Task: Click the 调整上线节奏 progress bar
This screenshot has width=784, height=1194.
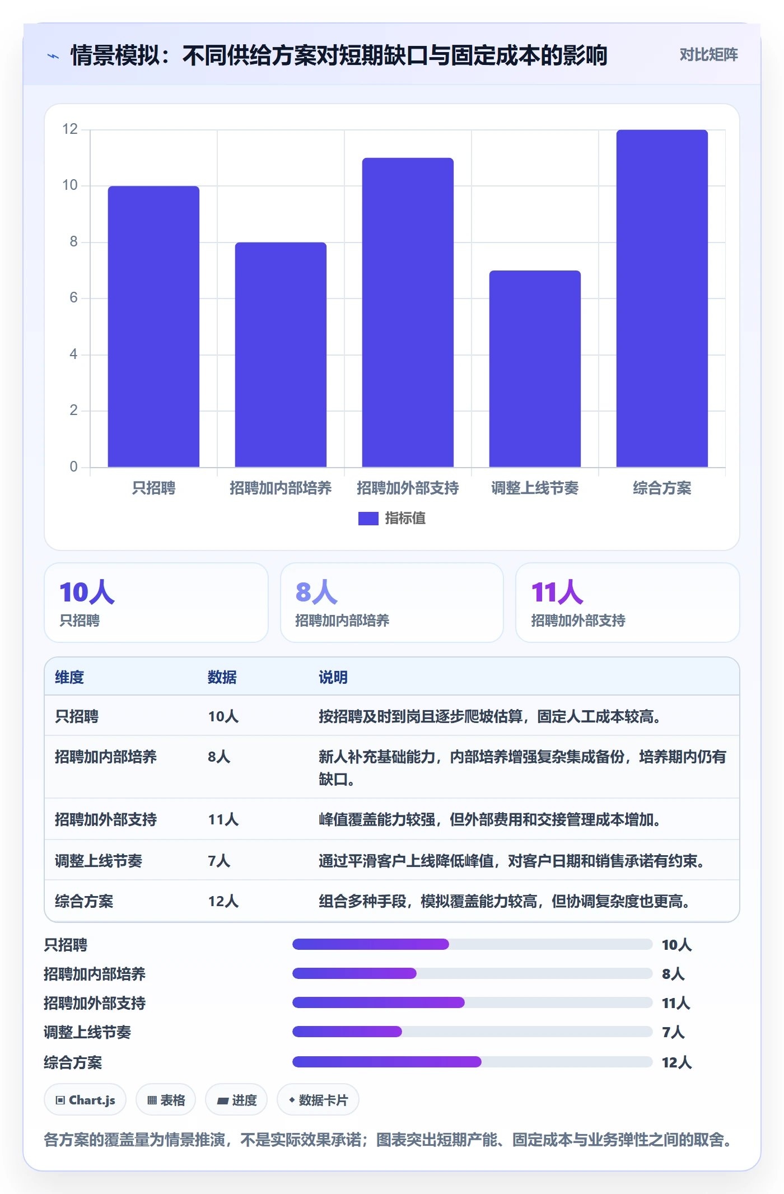Action: (x=473, y=1032)
